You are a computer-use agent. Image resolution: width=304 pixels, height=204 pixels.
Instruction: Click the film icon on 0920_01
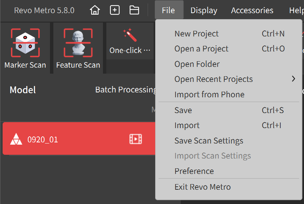[135, 139]
